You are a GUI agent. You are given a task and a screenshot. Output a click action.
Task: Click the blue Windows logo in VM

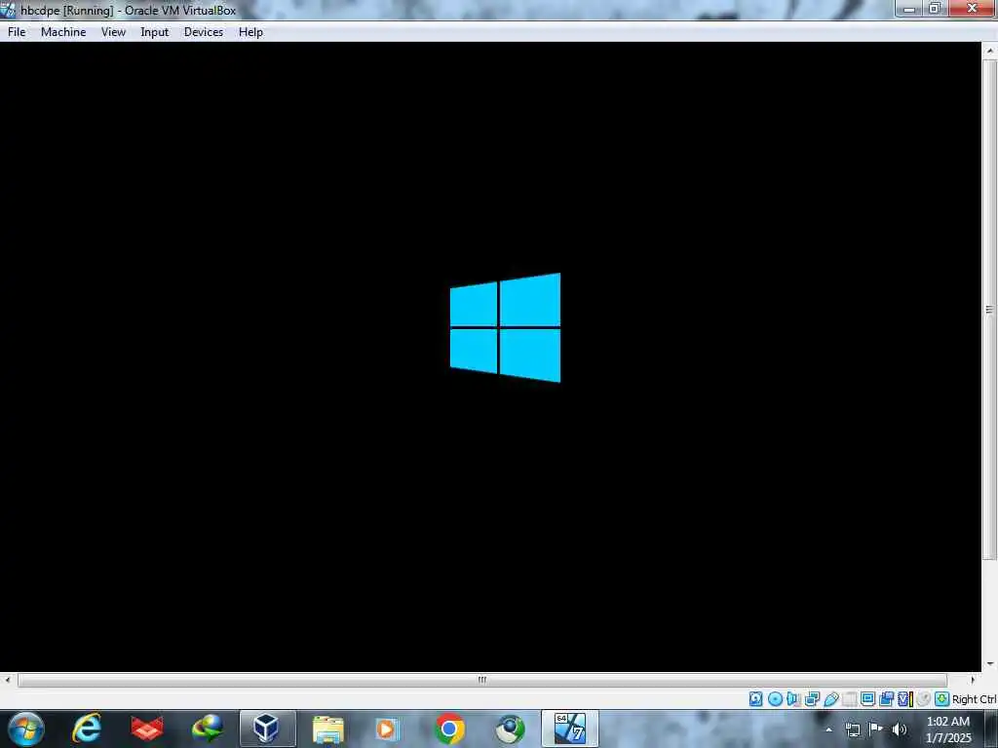[x=506, y=327]
